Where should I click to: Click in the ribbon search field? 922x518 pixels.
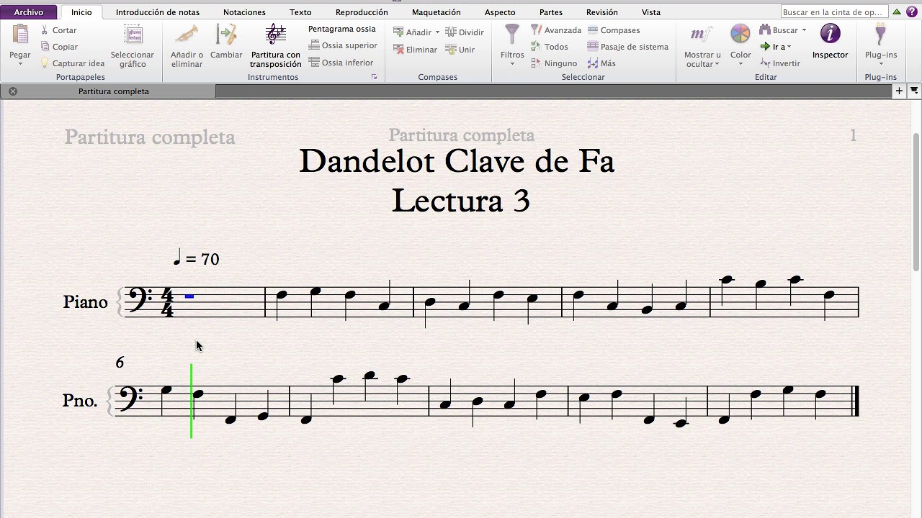pos(834,12)
